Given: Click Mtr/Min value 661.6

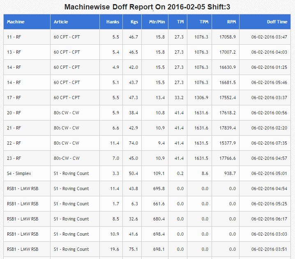Looking at the screenshot, I should click(x=159, y=204).
